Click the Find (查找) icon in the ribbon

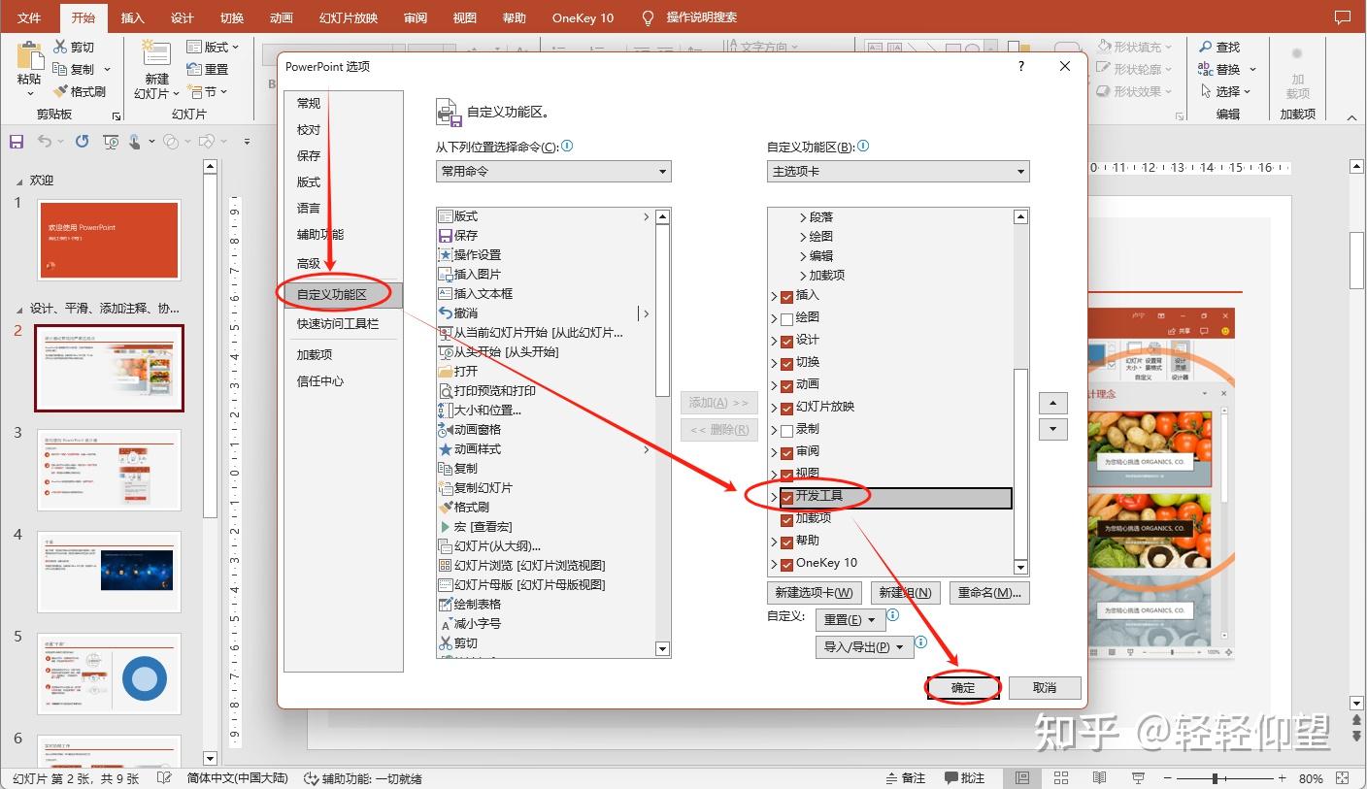(x=1205, y=47)
